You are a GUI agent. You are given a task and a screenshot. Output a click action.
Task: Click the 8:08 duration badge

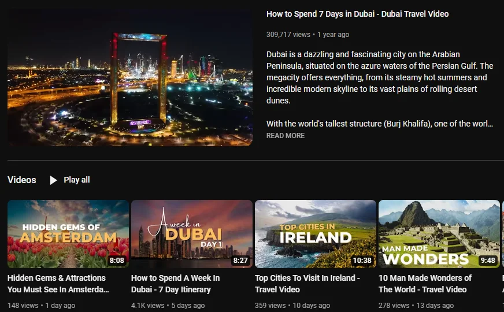click(117, 260)
